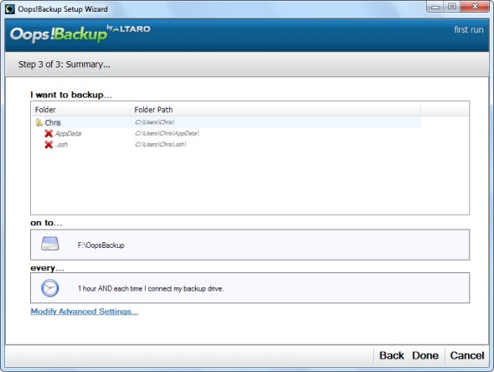Viewport: 494px width, 372px height.
Task: Go back with the Back button
Action: tap(391, 355)
